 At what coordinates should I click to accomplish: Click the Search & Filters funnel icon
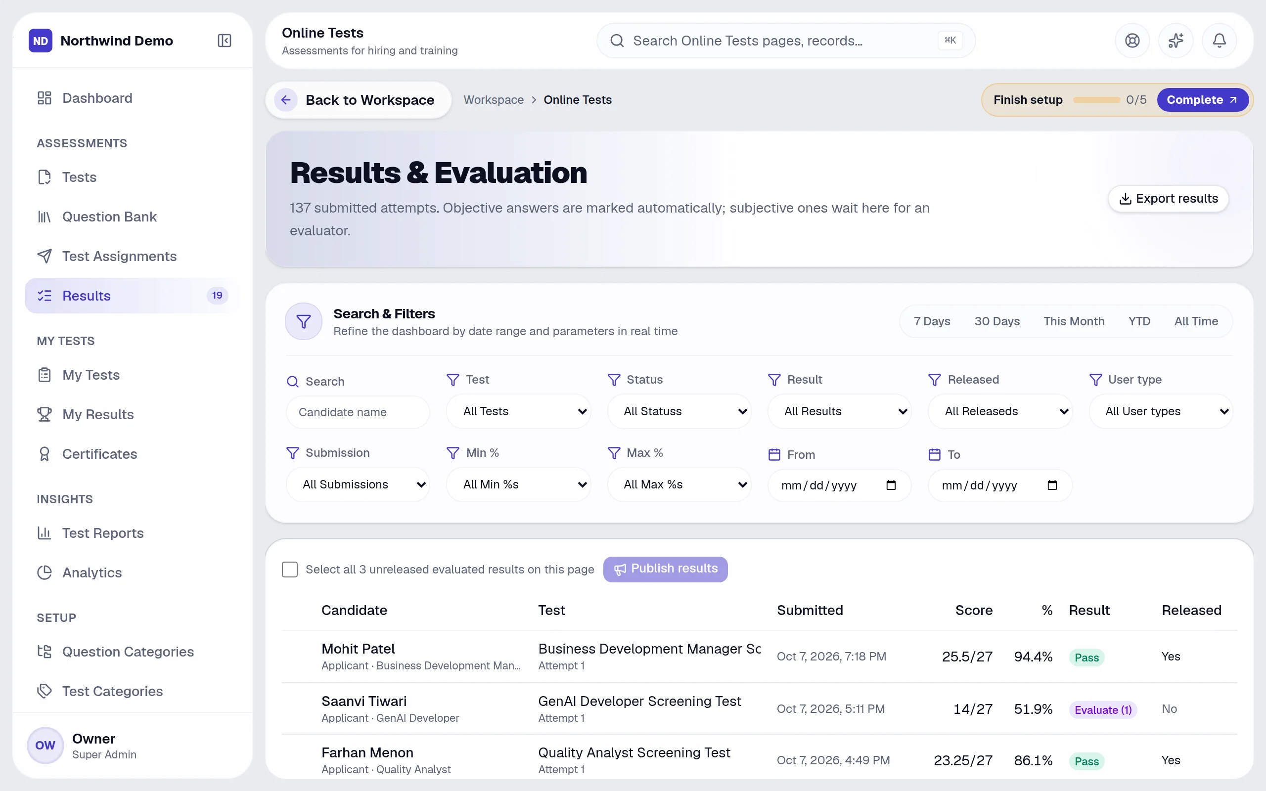pos(304,321)
